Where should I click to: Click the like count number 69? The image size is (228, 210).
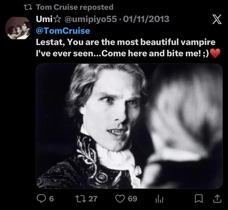tap(132, 199)
